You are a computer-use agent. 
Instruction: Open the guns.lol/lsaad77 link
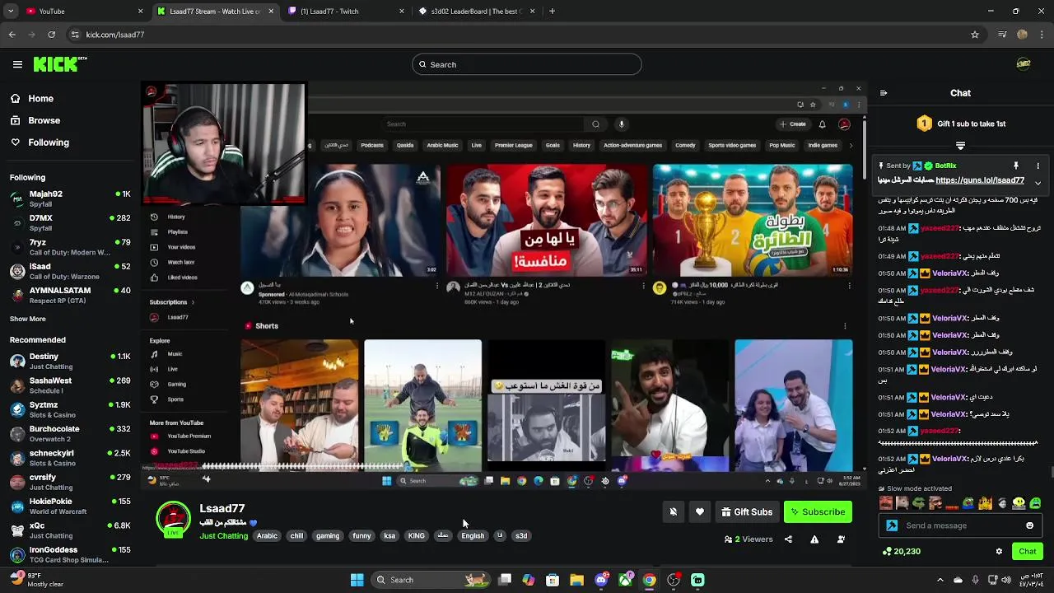[980, 180]
